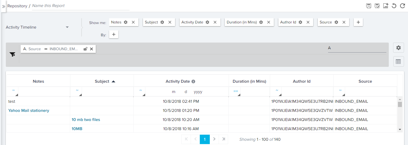This screenshot has width=408, height=145.
Task: Open the Yahoo Mail stationery link
Action: (29, 111)
